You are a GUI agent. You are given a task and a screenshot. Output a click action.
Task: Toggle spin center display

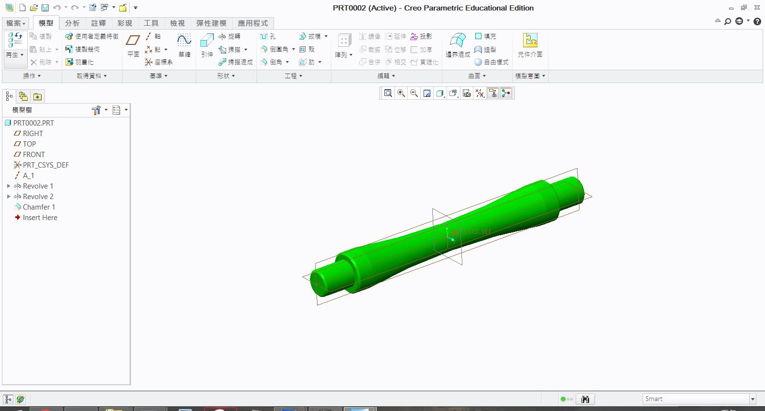(x=506, y=93)
